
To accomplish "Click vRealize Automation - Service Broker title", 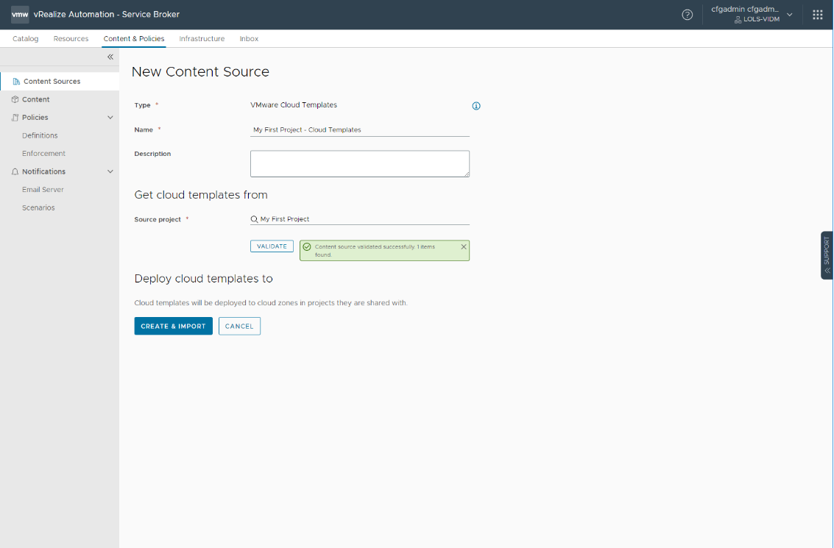I will tap(107, 15).
